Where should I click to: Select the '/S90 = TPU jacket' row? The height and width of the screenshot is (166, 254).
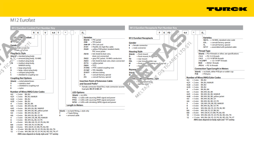(x=92, y=42)
